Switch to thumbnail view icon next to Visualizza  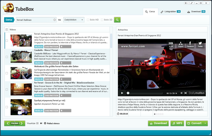tap(41, 123)
